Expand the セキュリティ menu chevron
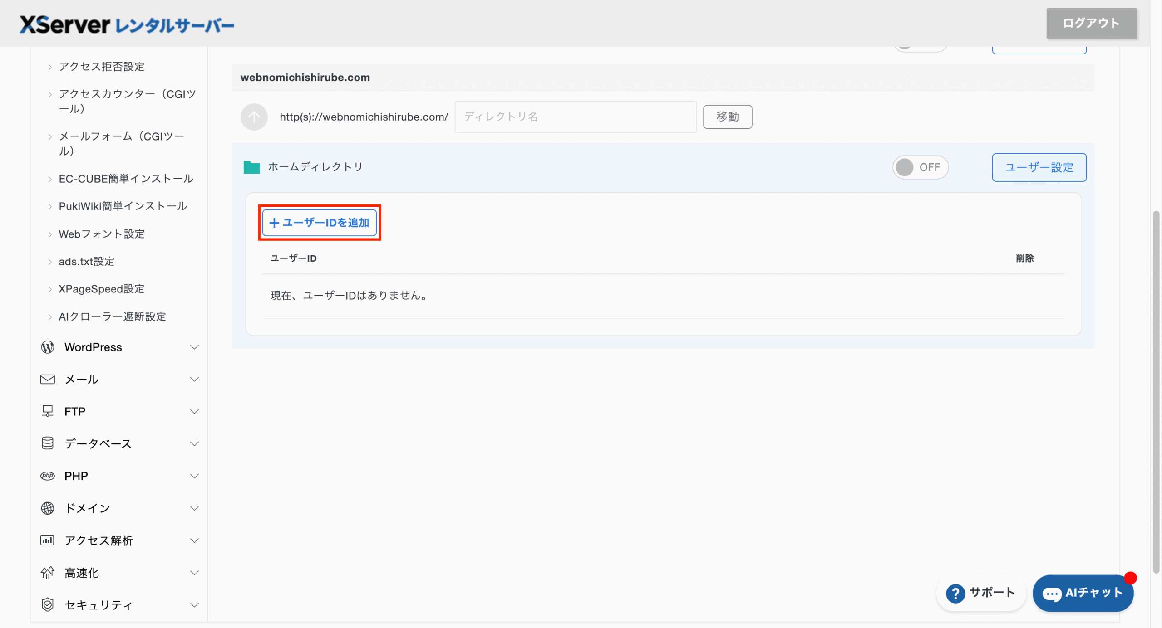The image size is (1162, 628). 194,605
